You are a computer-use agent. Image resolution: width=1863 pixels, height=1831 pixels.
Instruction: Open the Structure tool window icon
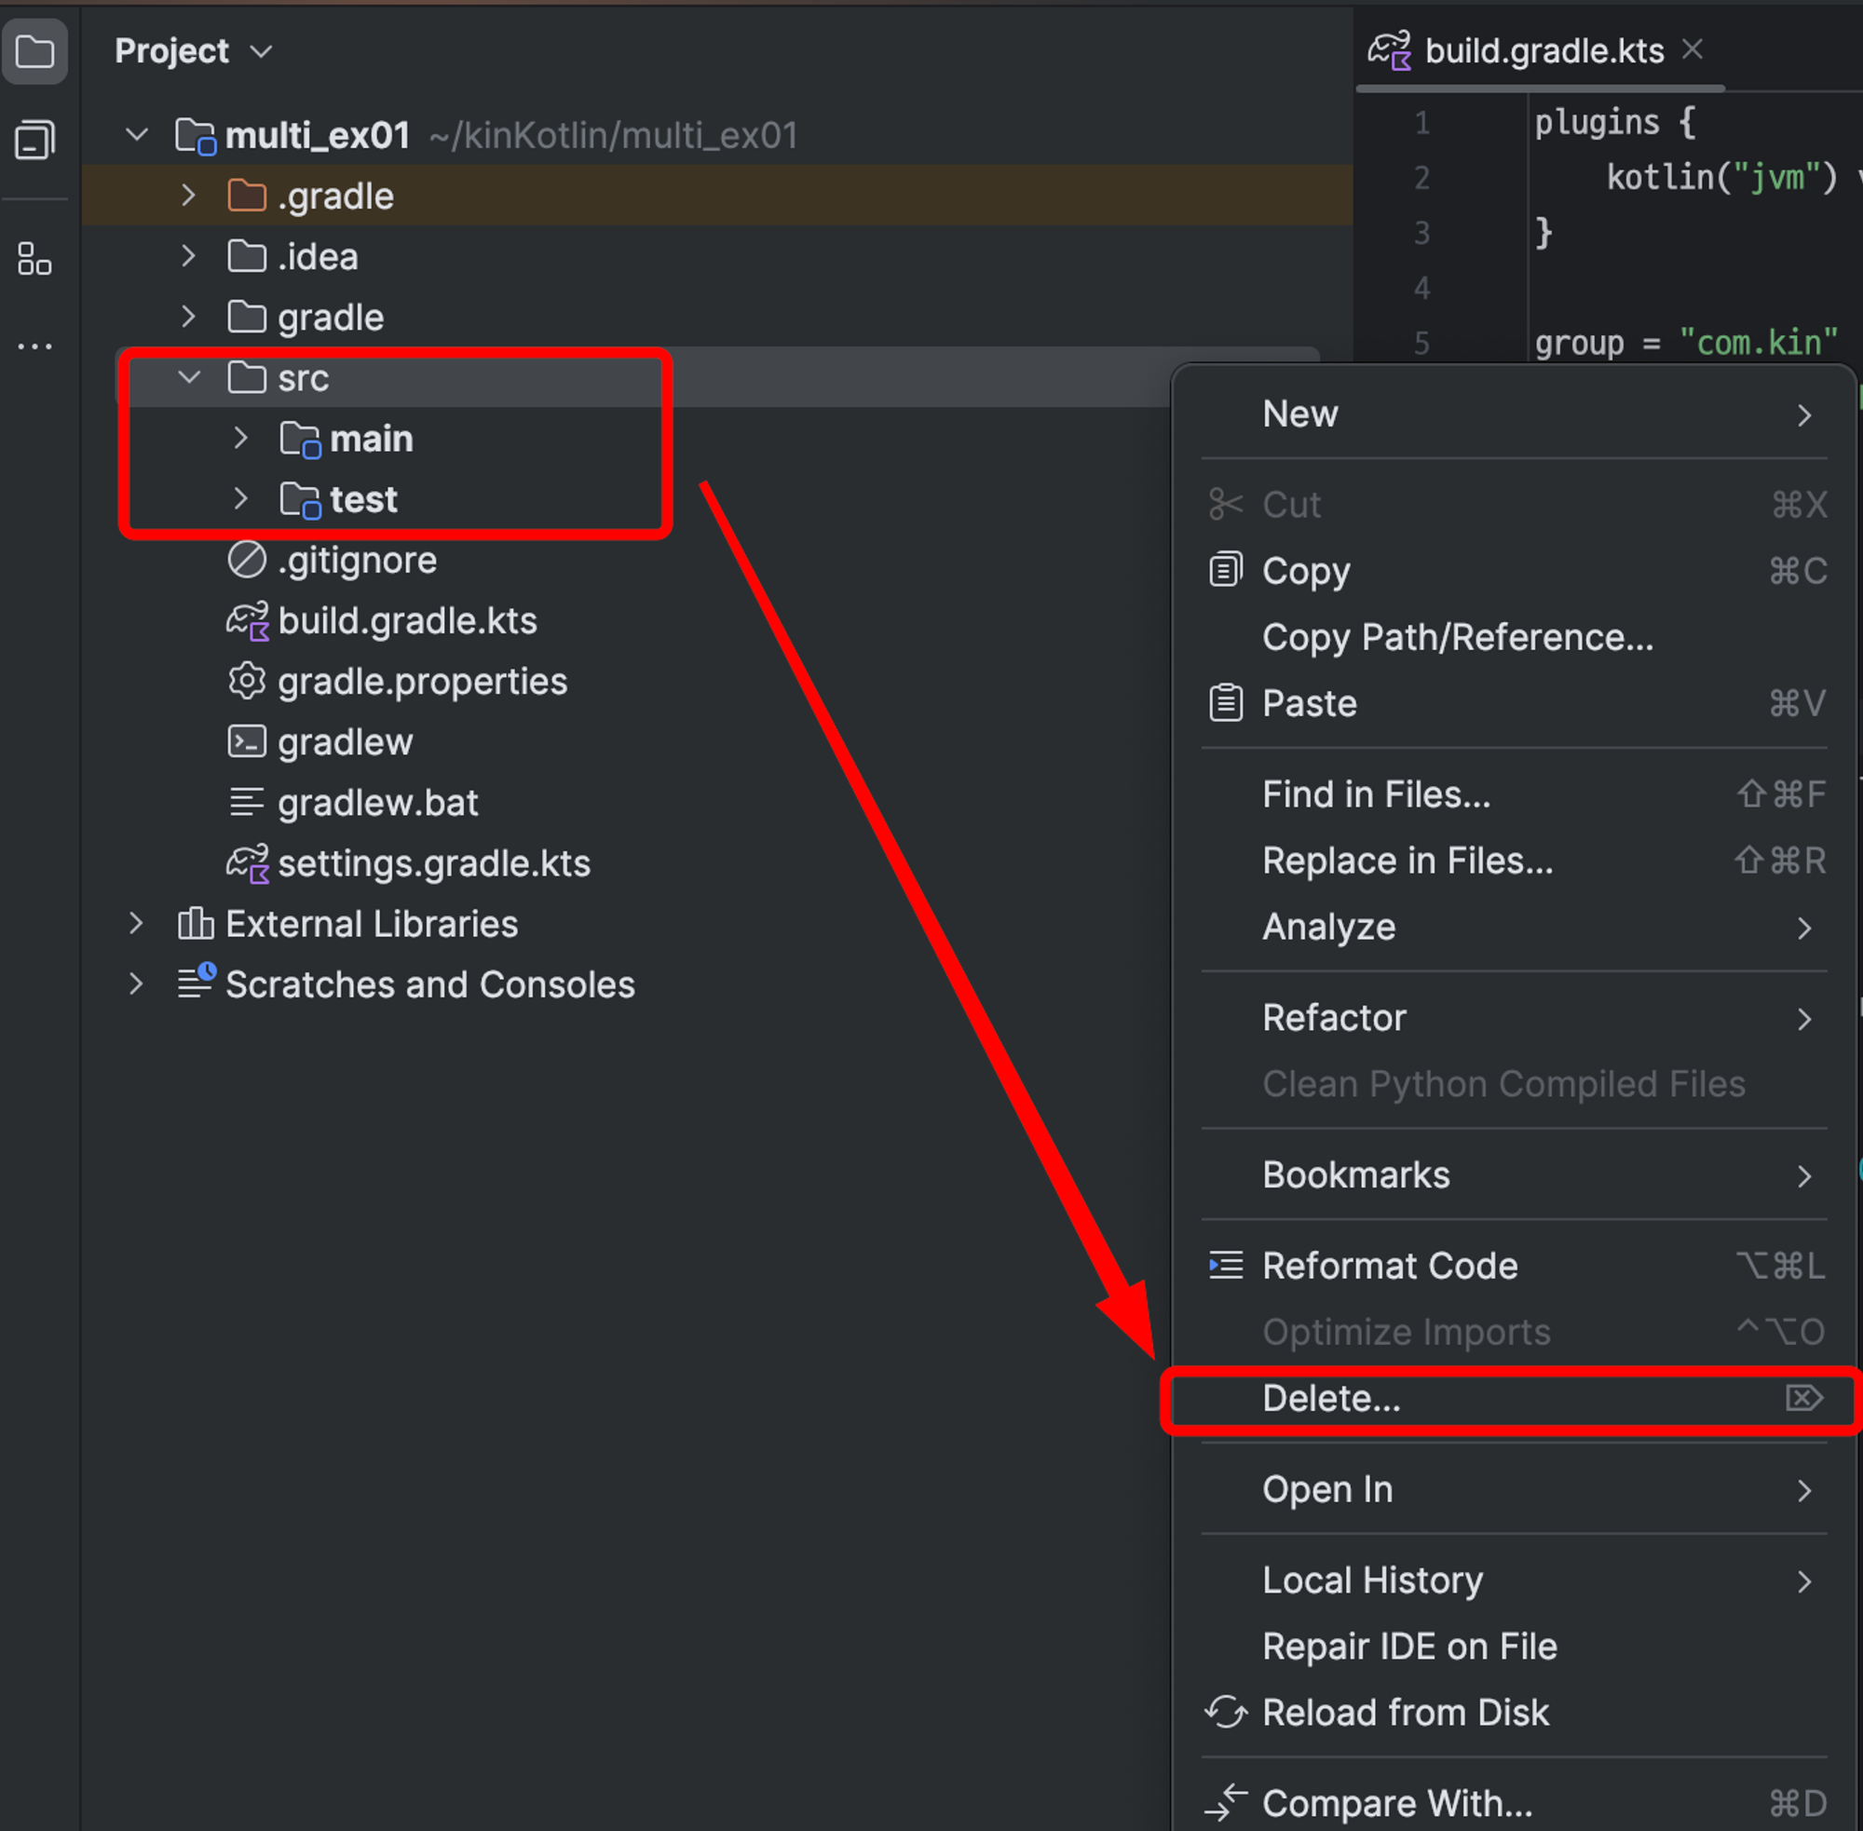coord(34,259)
